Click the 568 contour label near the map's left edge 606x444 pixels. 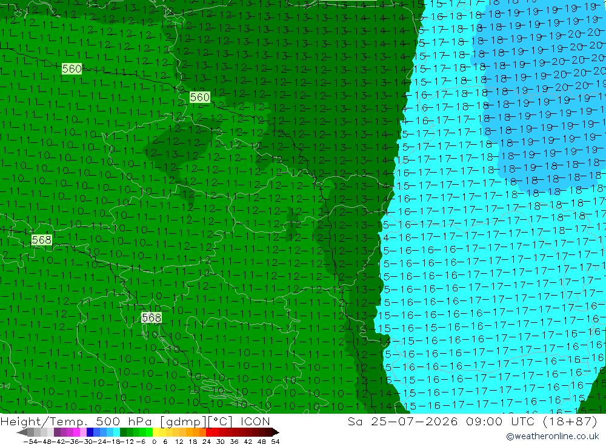point(41,240)
